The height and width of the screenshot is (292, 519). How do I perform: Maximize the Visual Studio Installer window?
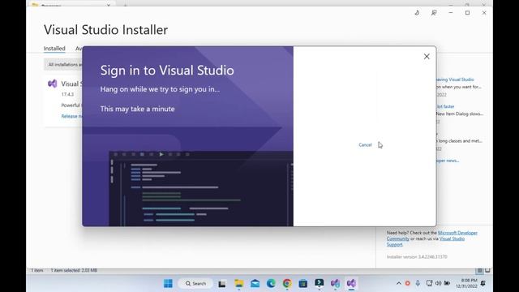pos(467,13)
